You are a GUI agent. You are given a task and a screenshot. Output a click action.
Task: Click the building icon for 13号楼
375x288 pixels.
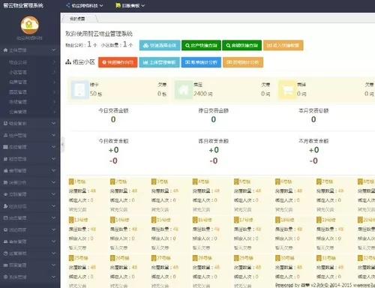(71, 220)
